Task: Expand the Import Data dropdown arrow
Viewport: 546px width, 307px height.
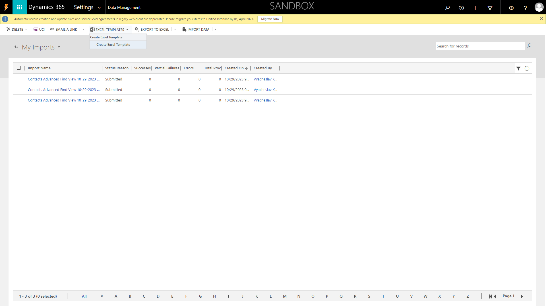Action: pyautogui.click(x=216, y=29)
